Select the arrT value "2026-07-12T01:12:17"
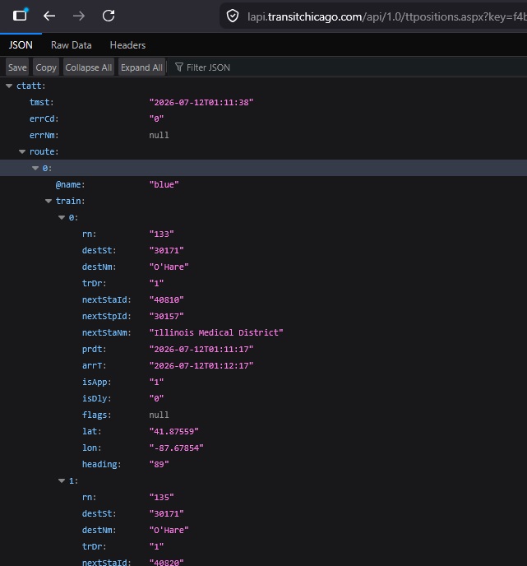The height and width of the screenshot is (566, 527). point(201,365)
